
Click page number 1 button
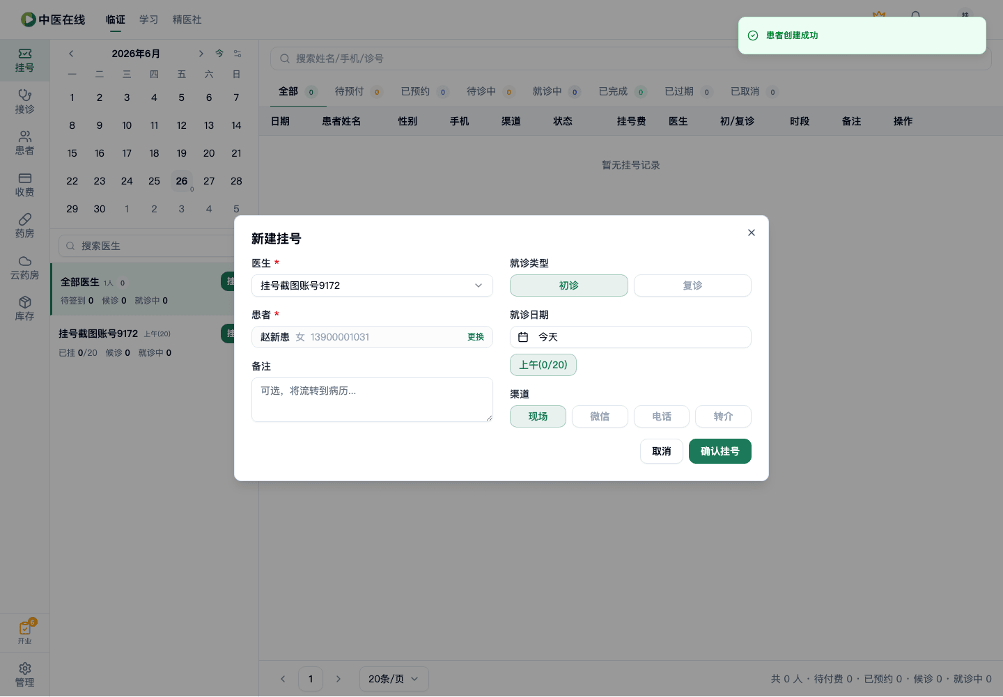311,679
